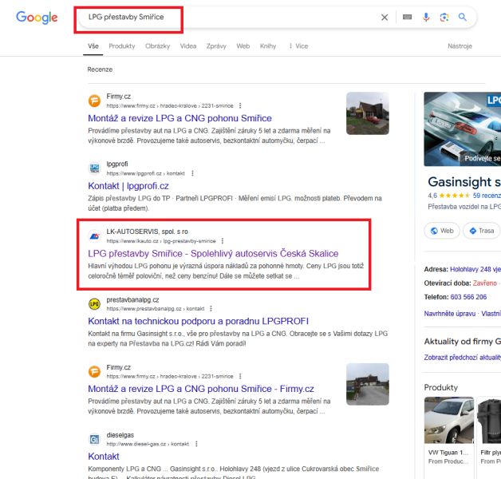This screenshot has height=479, width=501.
Task: Click the prestavbanalpg.cz favicon
Action: (94, 304)
